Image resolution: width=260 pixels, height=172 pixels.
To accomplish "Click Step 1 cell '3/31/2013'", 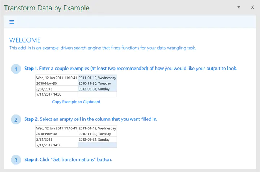I will (57, 89).
